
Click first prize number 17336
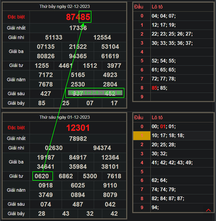78,28
